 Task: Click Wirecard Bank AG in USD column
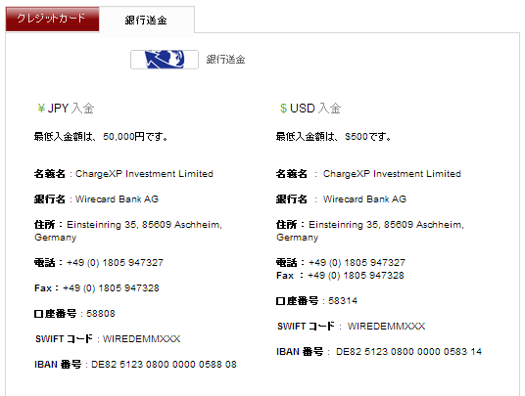364,199
